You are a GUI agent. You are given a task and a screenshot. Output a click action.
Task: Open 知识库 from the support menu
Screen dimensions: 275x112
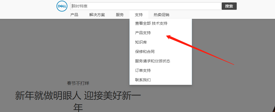141,42
